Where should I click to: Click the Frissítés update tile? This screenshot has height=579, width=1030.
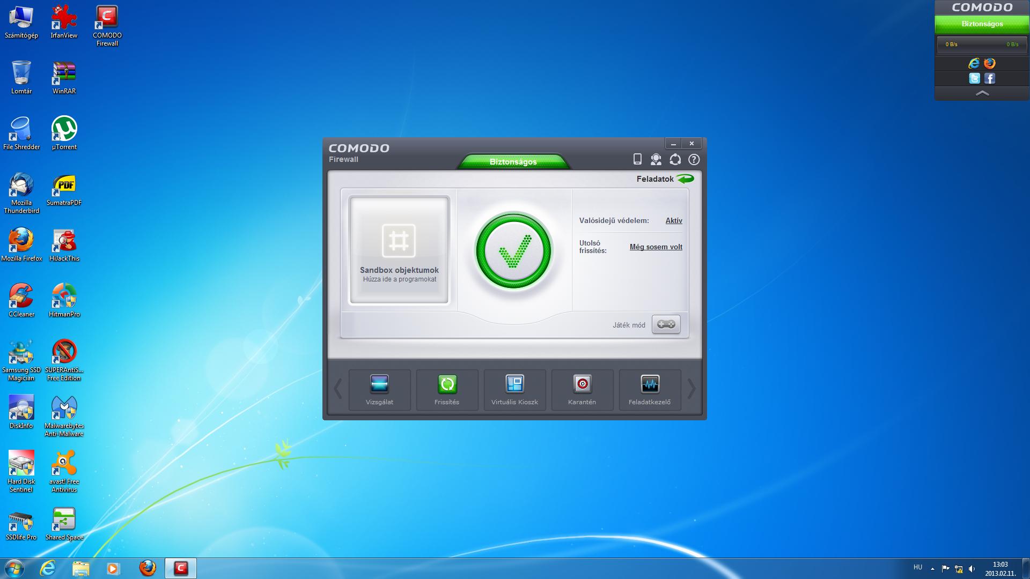coord(447,390)
